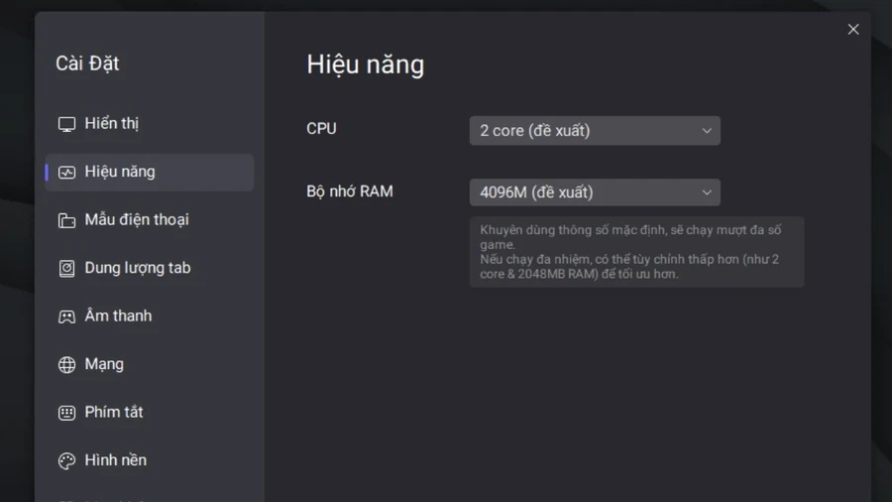Click the chevron arrow of the CPU combo box
This screenshot has height=502, width=892.
point(707,131)
